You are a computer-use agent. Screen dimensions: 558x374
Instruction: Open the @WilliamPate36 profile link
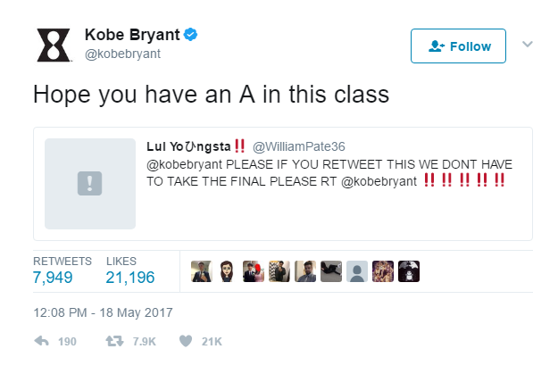(299, 146)
